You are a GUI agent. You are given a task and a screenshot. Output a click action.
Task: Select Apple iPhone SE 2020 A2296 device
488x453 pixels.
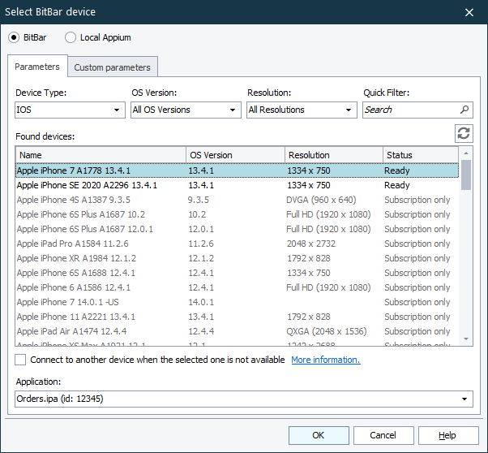[238, 185]
